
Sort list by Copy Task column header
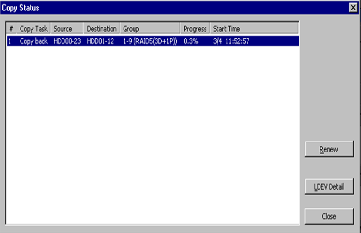point(33,29)
